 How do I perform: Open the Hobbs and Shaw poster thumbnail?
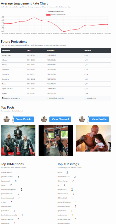[18, 140]
